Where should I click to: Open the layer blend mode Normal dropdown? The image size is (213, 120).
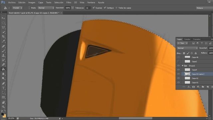point(187,48)
